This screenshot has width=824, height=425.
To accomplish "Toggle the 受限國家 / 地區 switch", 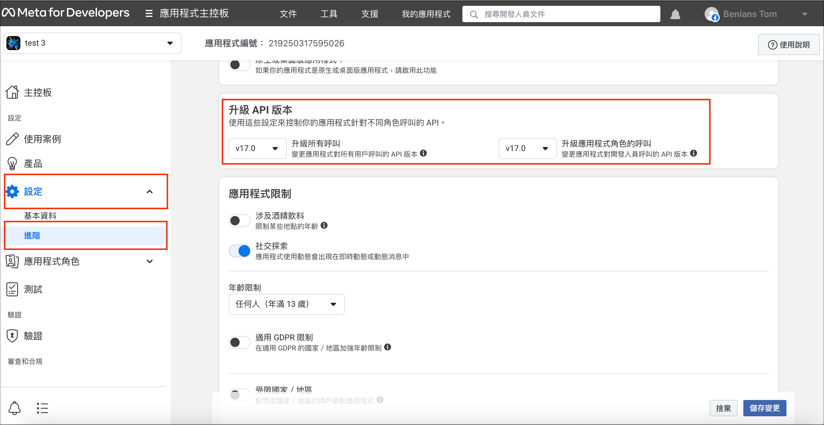I will coord(240,395).
